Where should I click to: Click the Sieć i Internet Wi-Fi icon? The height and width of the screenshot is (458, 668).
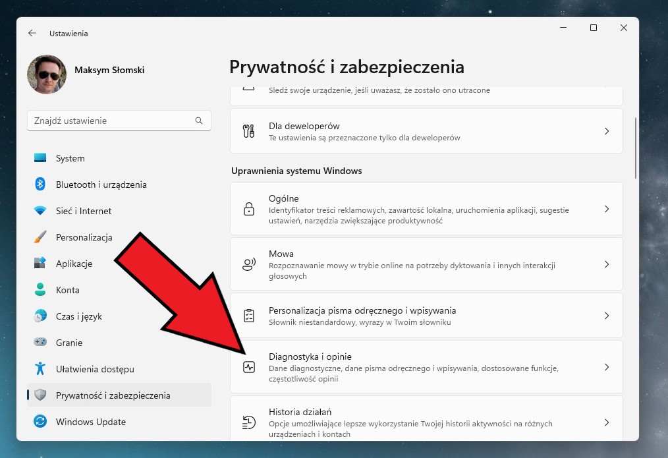pos(41,211)
